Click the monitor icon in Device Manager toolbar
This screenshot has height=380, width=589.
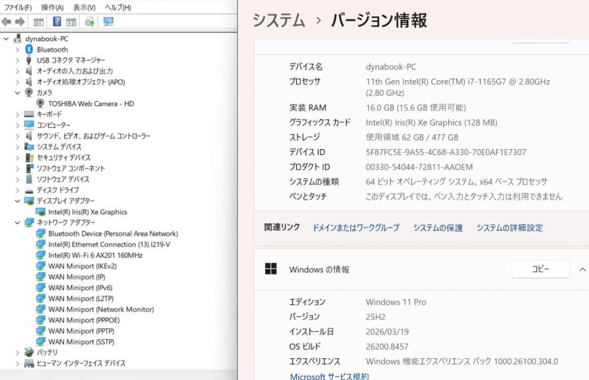click(x=108, y=22)
